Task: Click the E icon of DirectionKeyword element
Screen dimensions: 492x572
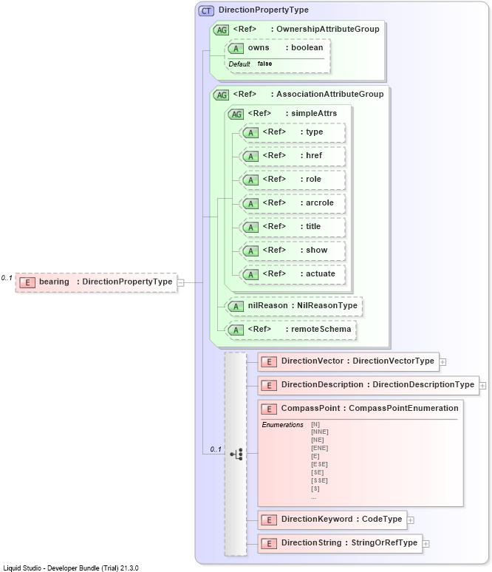Action: [269, 520]
